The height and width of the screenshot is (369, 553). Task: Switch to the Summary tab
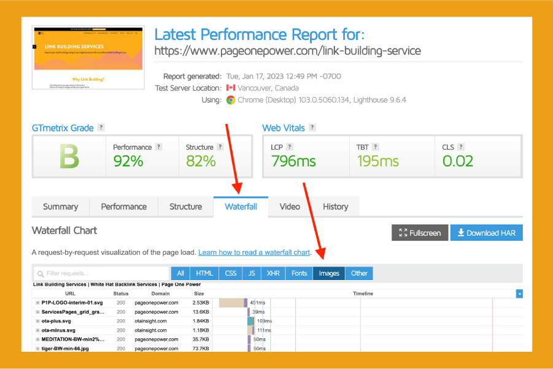60,207
